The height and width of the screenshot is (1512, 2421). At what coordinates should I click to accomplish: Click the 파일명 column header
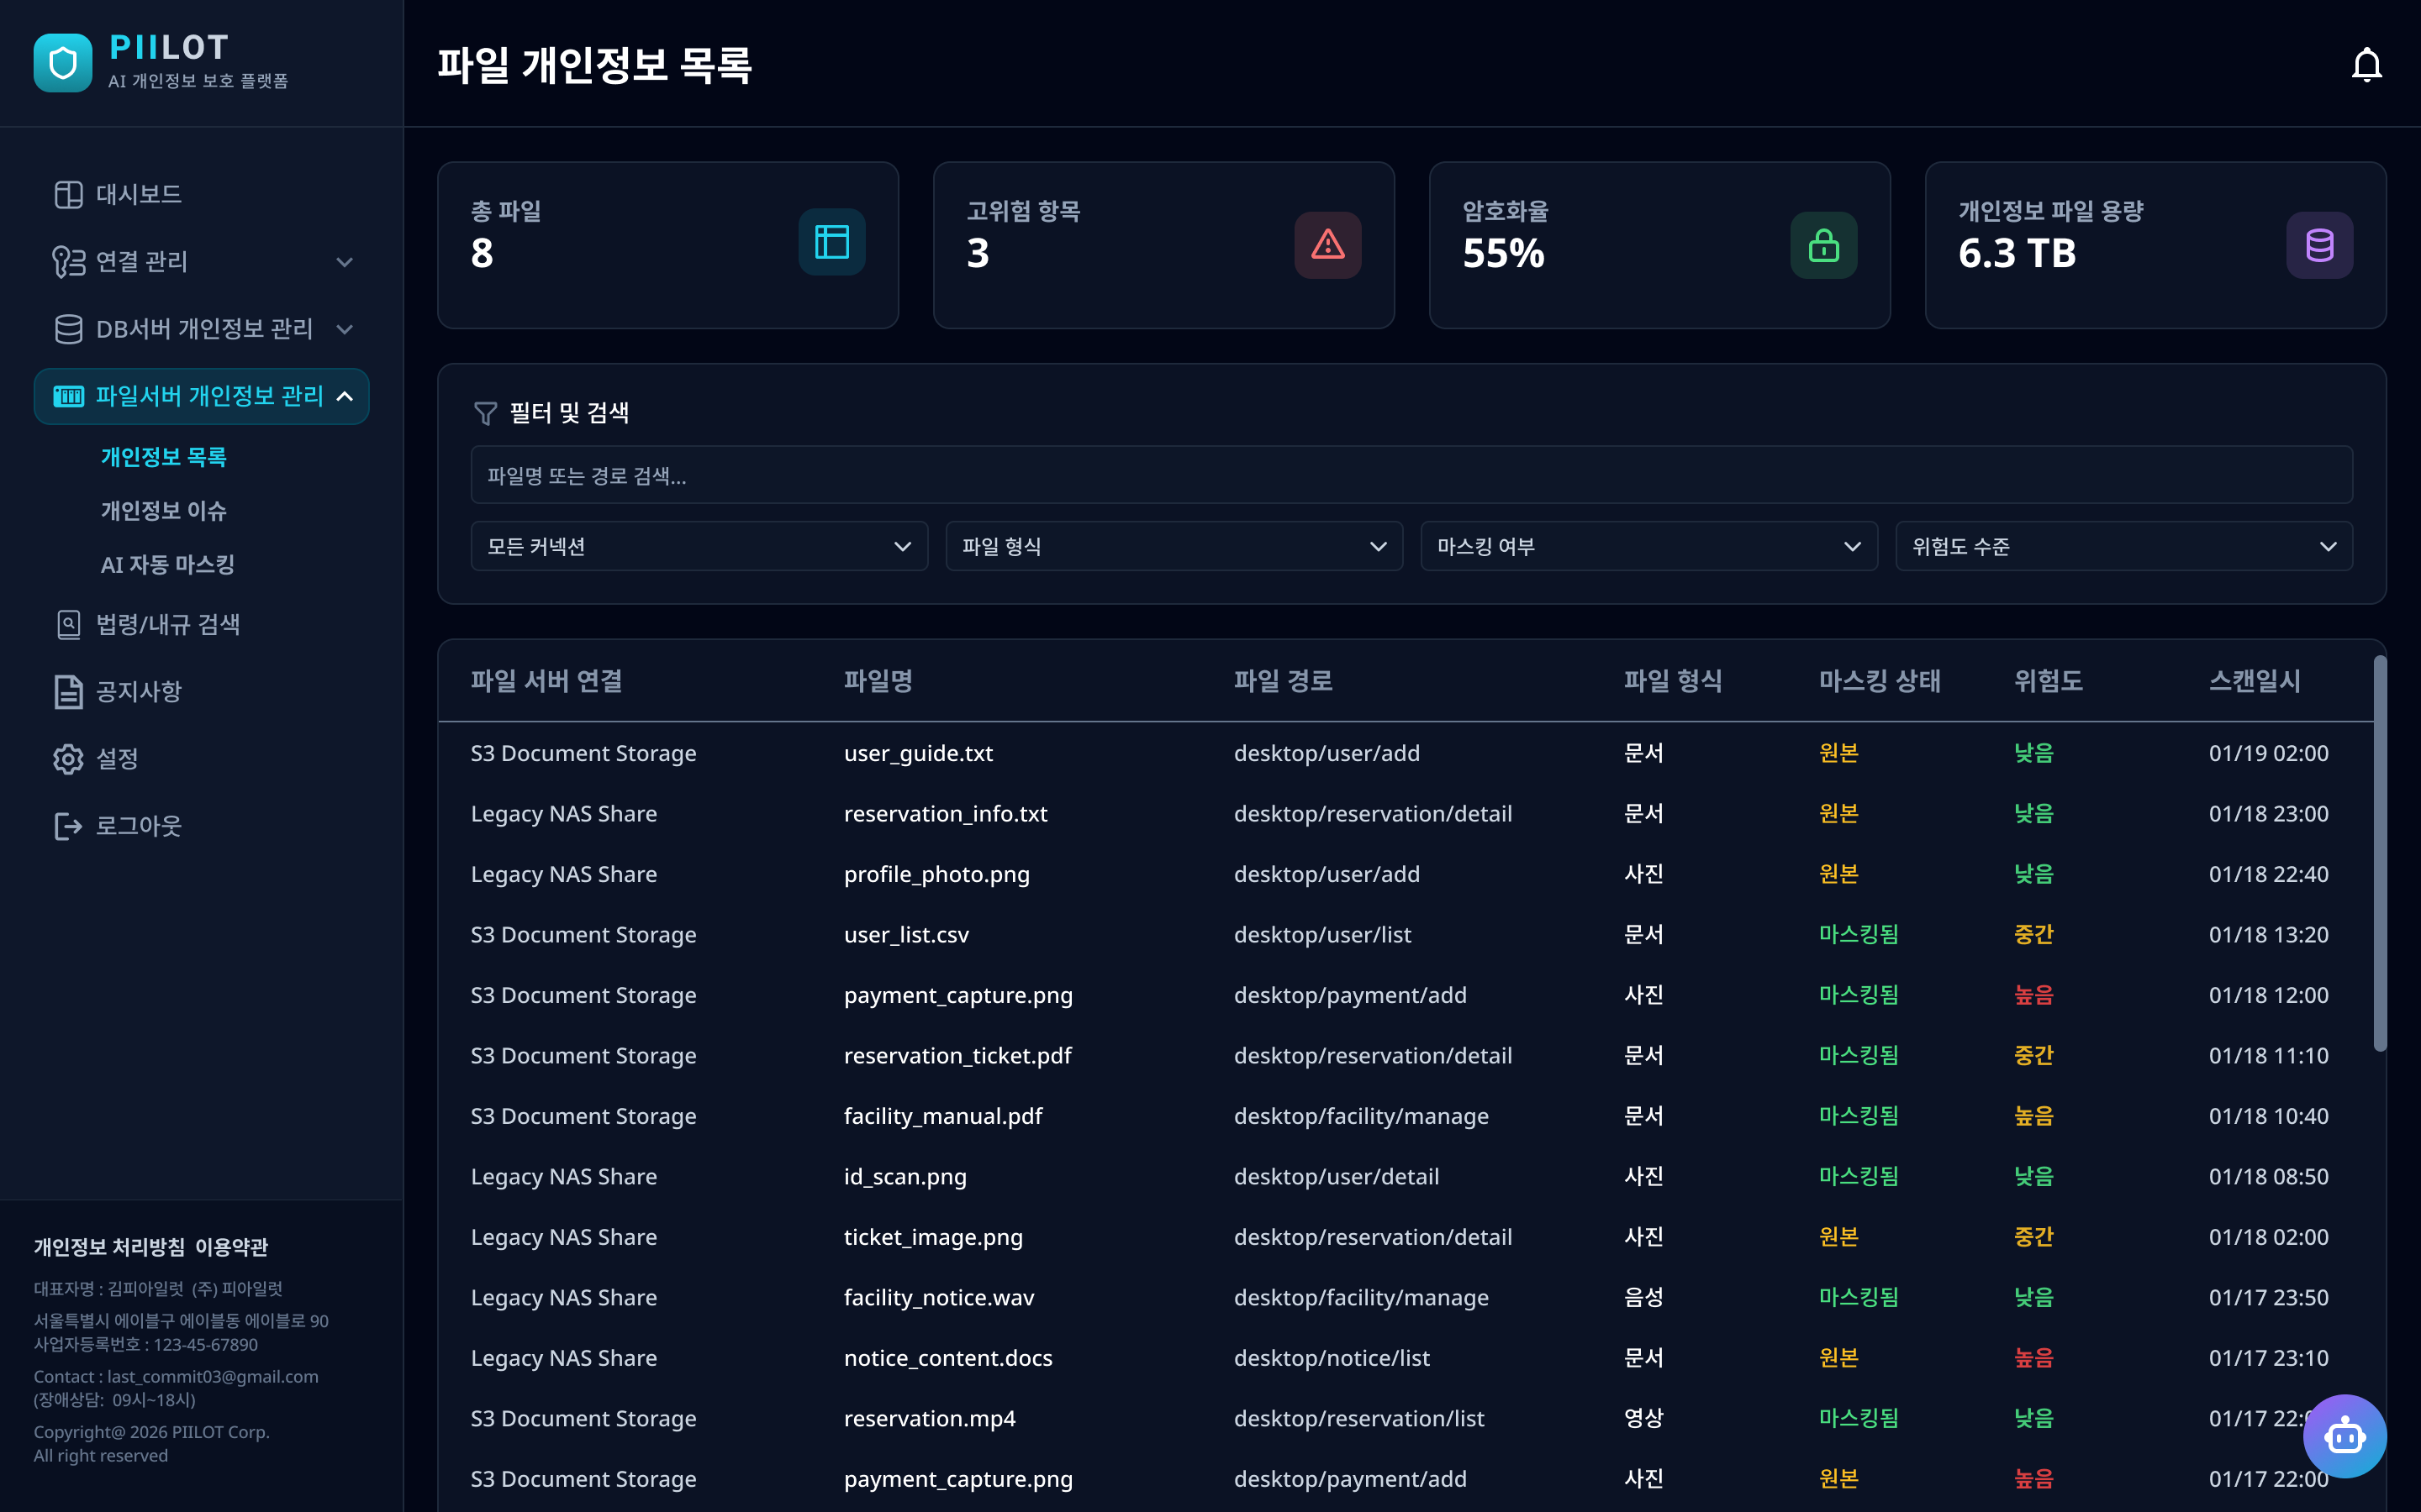click(x=878, y=681)
